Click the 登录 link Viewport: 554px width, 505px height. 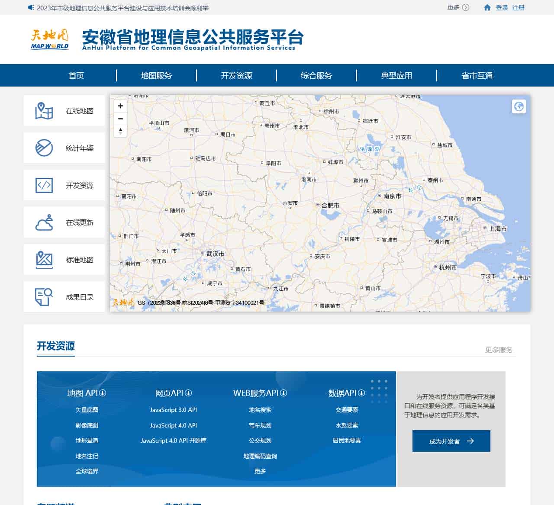tap(502, 8)
